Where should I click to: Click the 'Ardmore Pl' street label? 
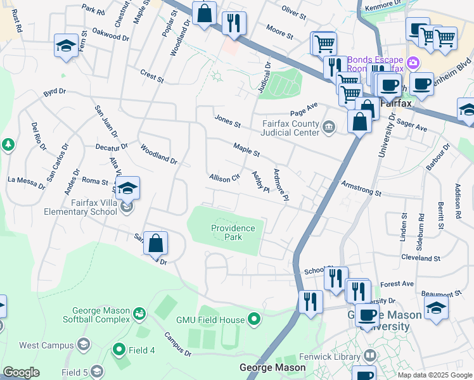click(x=281, y=185)
